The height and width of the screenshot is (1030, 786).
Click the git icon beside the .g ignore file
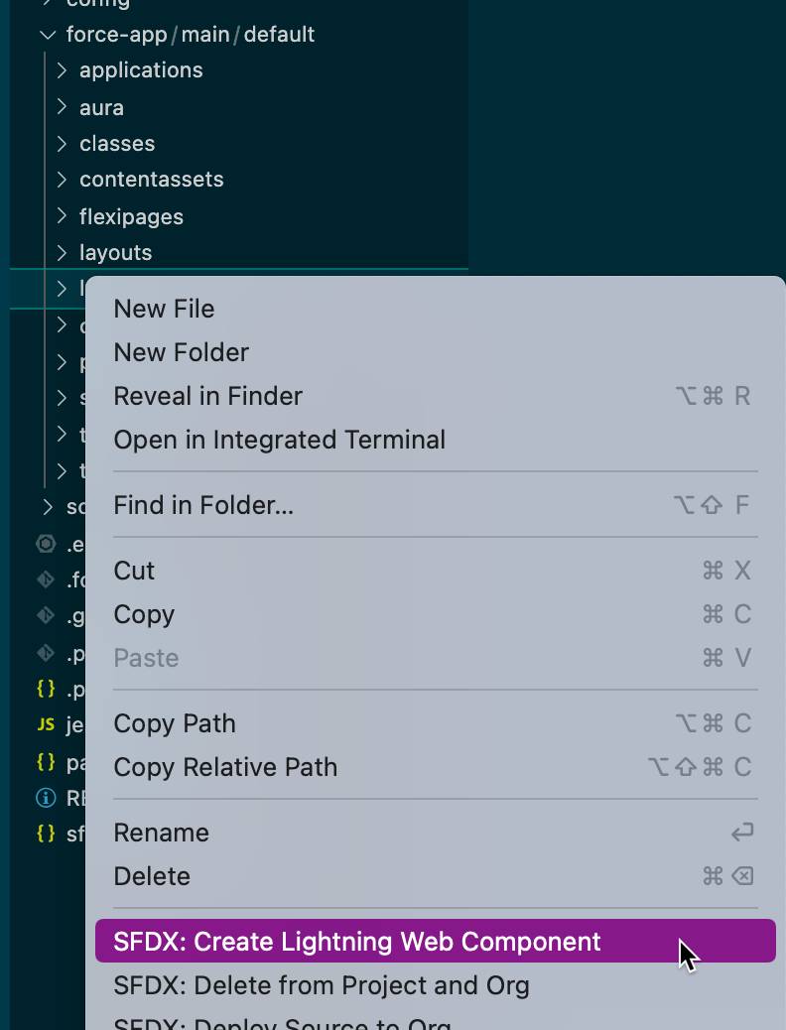(46, 616)
